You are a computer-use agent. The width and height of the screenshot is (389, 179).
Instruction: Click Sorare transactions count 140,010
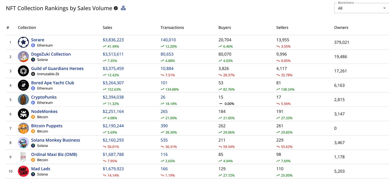point(168,40)
